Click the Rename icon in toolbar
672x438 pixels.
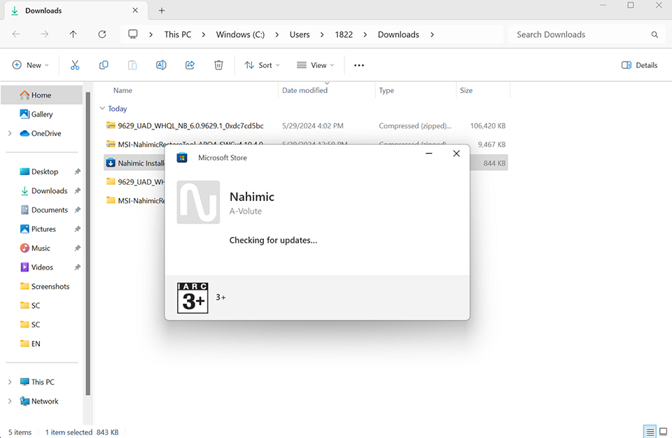161,65
